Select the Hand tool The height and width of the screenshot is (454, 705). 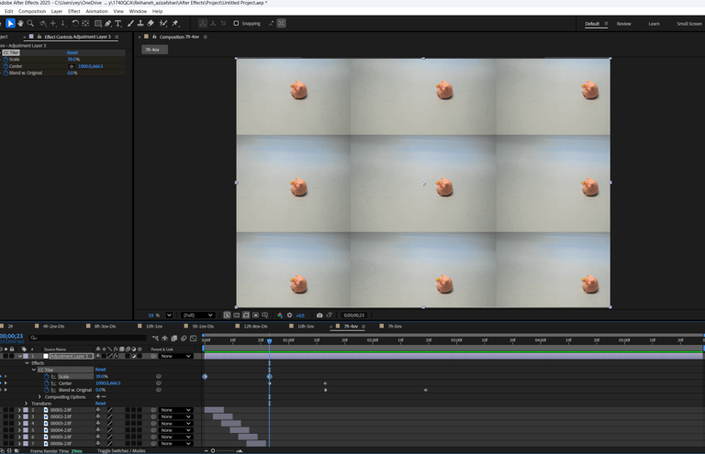point(20,23)
